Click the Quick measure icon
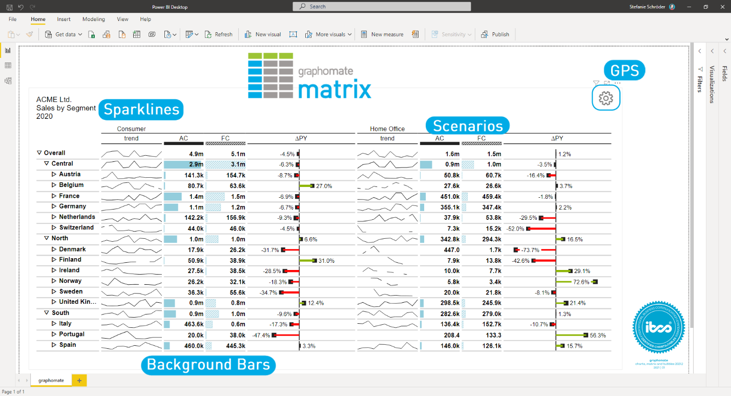 [415, 34]
